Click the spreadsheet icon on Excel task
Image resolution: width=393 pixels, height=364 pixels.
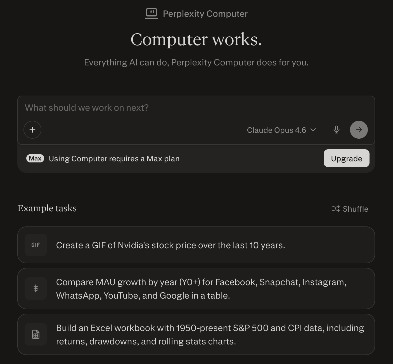pos(36,334)
